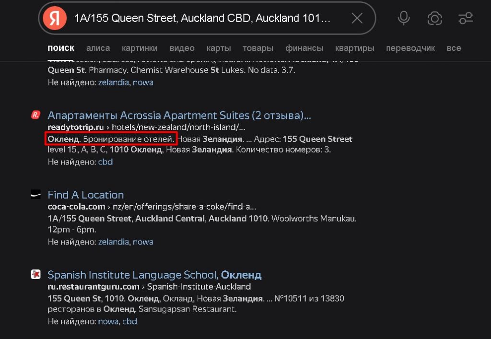491x339 pixels.
Task: Click the cbd missing-word link under Acrossia
Action: (105, 162)
